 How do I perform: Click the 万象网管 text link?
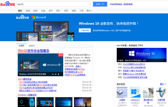161,100
